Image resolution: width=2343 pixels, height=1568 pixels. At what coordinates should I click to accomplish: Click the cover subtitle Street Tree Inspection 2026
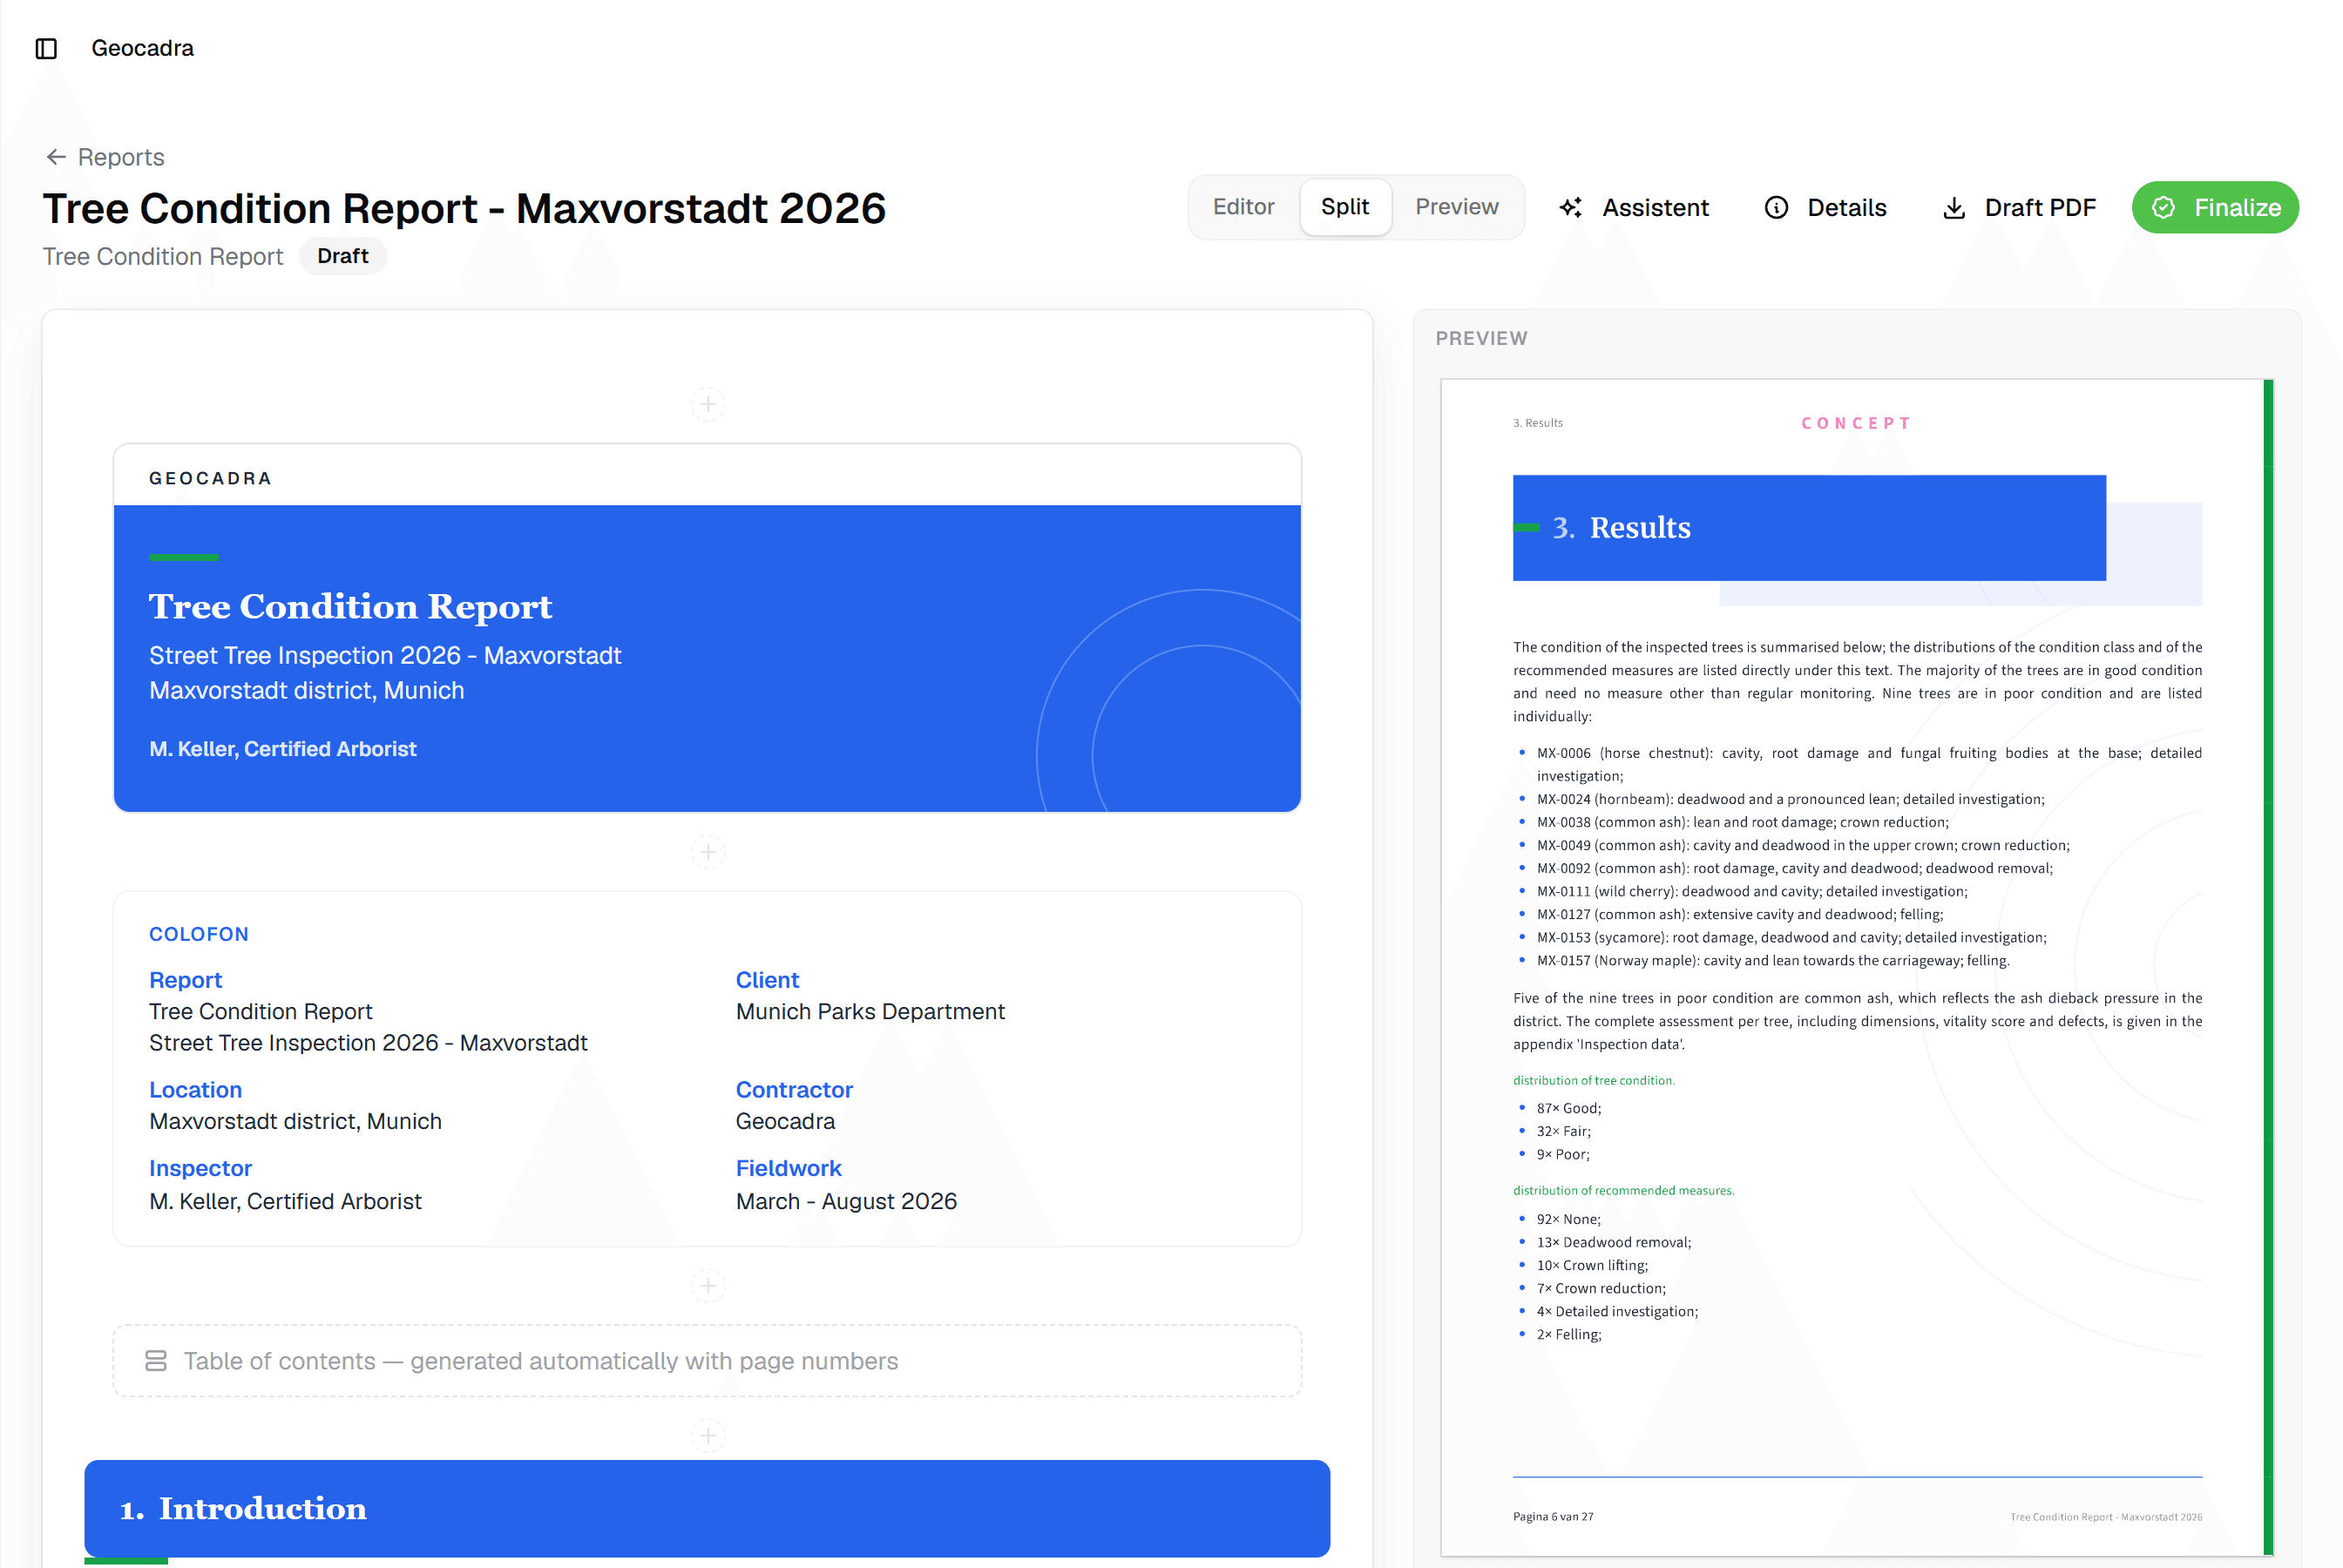point(385,655)
